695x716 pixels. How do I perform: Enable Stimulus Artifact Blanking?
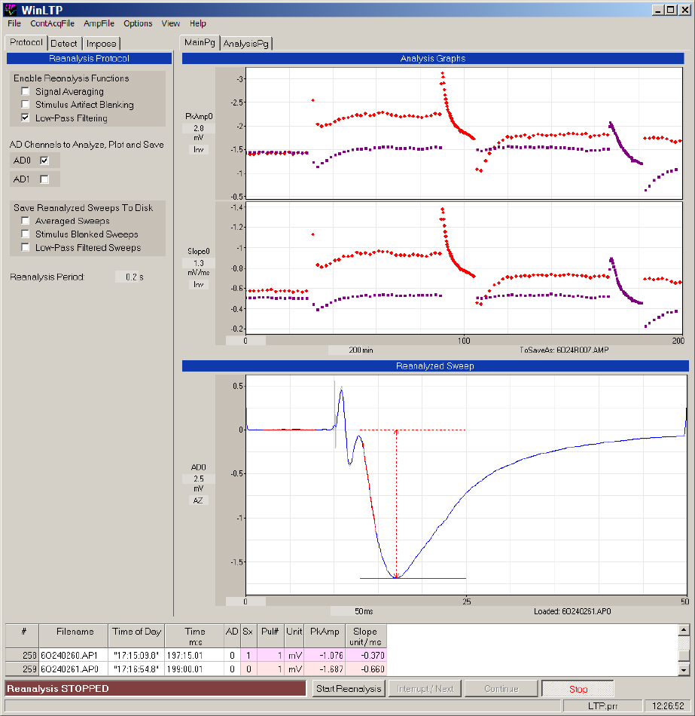click(x=26, y=105)
